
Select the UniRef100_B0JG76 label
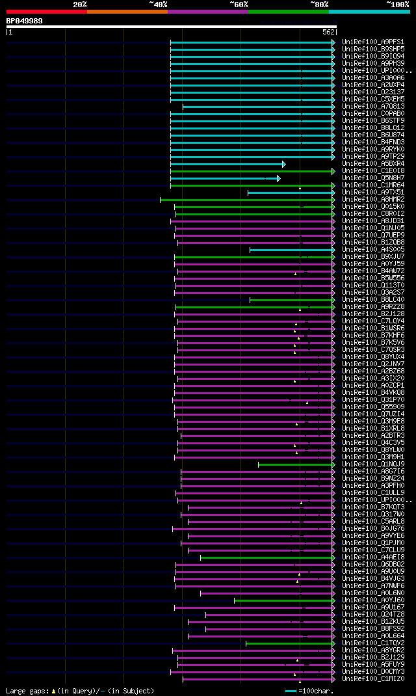373,529
